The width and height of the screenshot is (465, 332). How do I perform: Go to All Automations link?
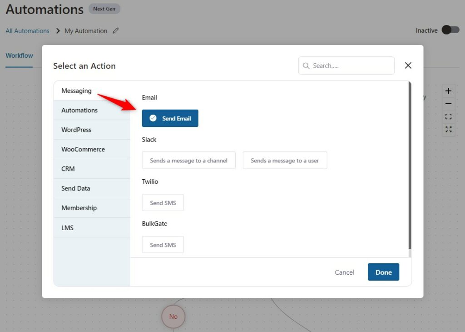coord(27,31)
